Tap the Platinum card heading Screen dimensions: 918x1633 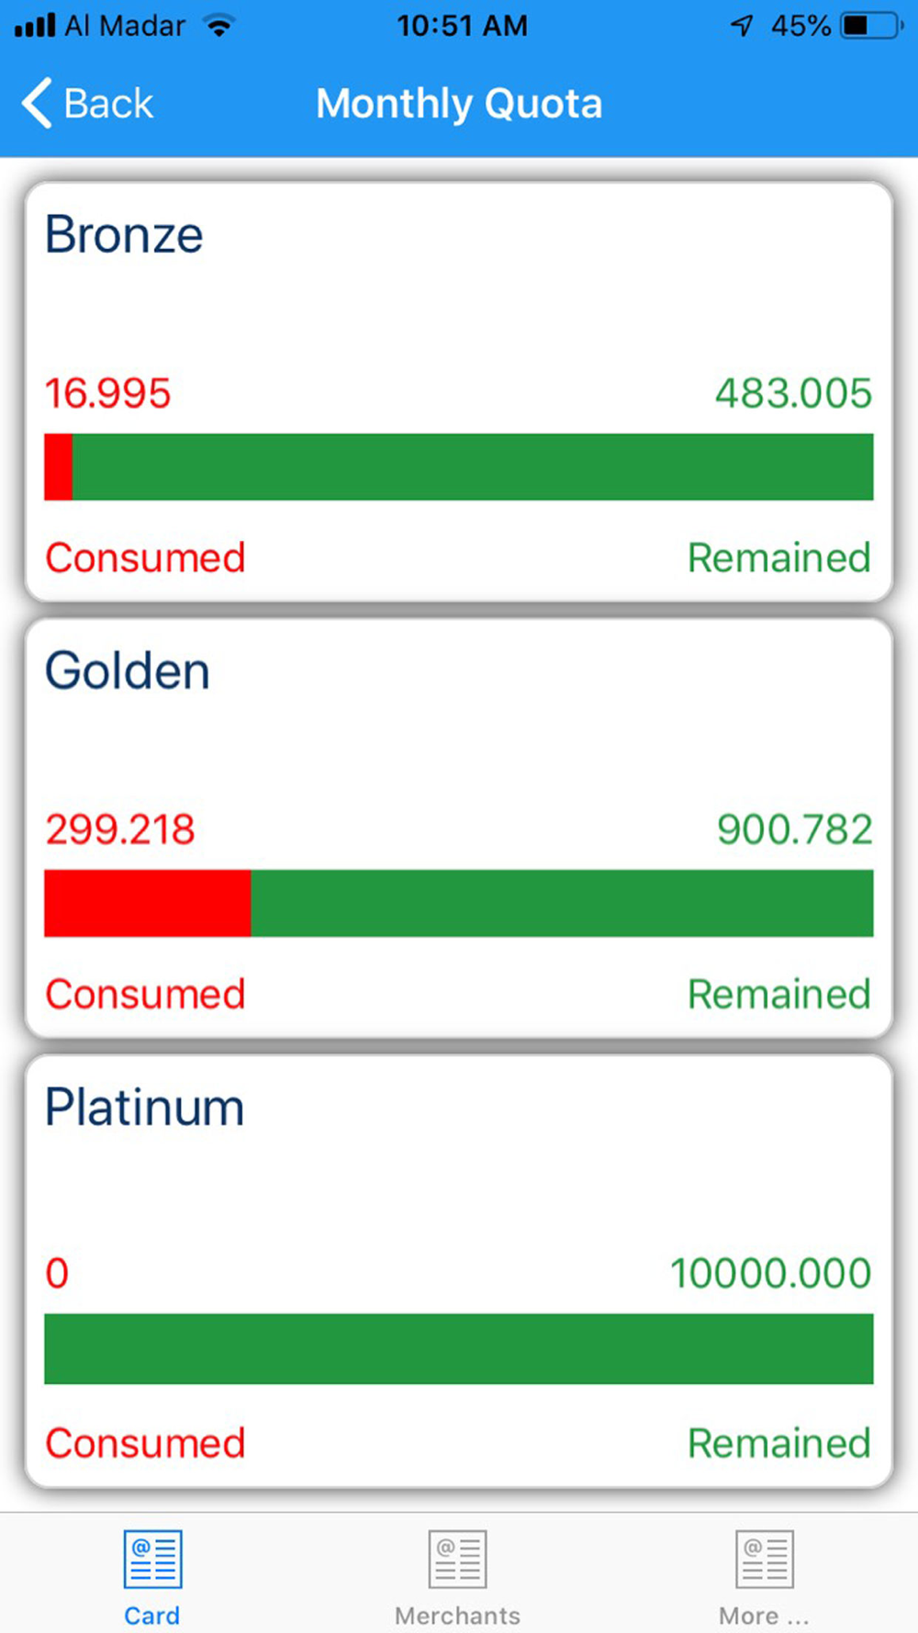pos(145,1108)
